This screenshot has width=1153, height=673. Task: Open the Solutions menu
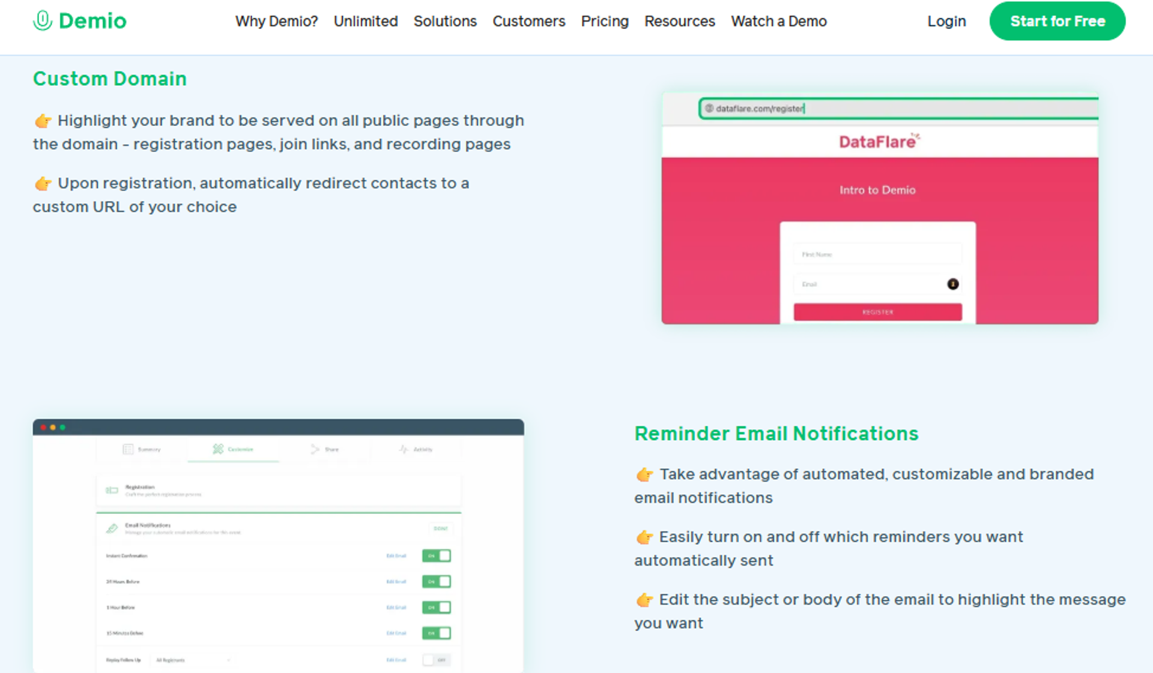[x=445, y=22]
